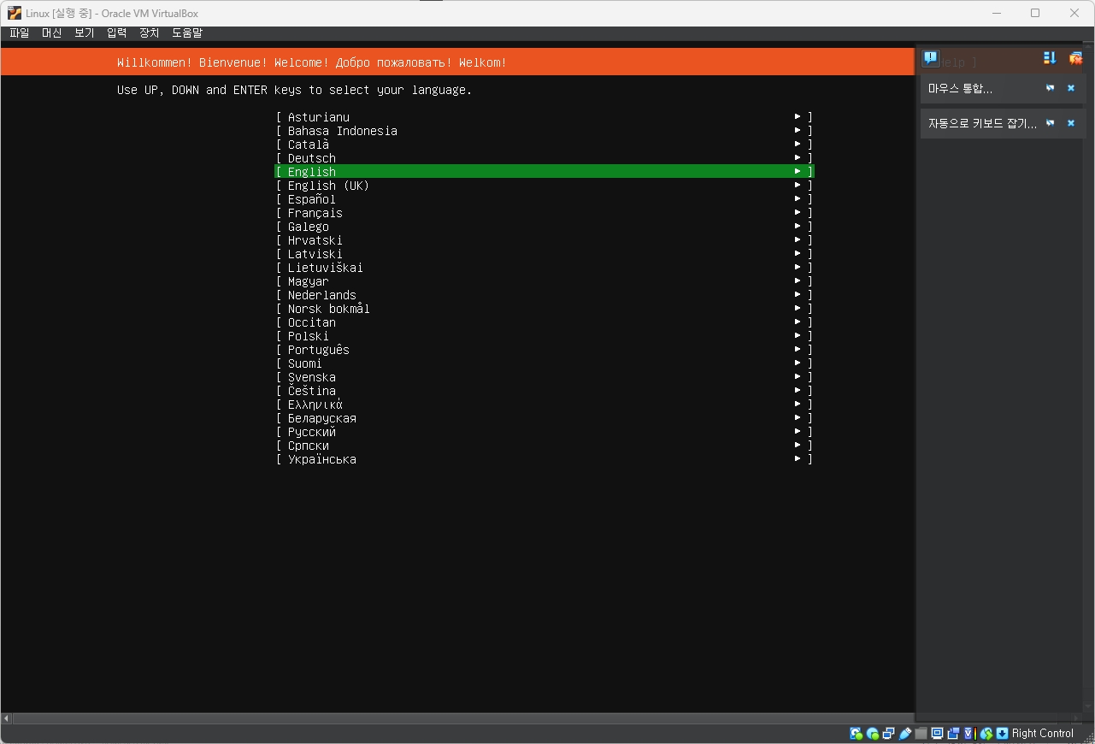Image resolution: width=1095 pixels, height=744 pixels.
Task: Open the 장치 menu
Action: click(149, 33)
